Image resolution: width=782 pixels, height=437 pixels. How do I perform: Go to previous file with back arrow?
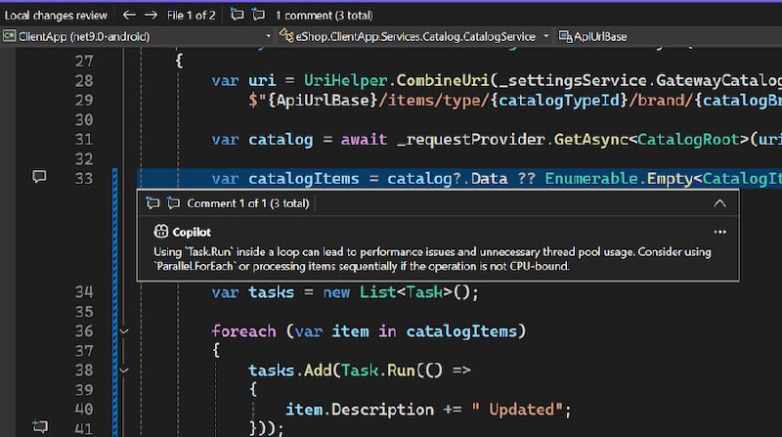129,15
